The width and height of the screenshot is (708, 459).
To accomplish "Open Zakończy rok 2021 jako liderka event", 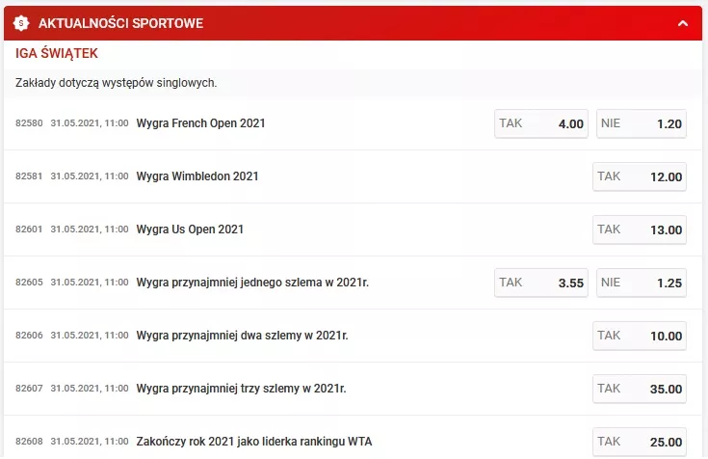I will [253, 442].
